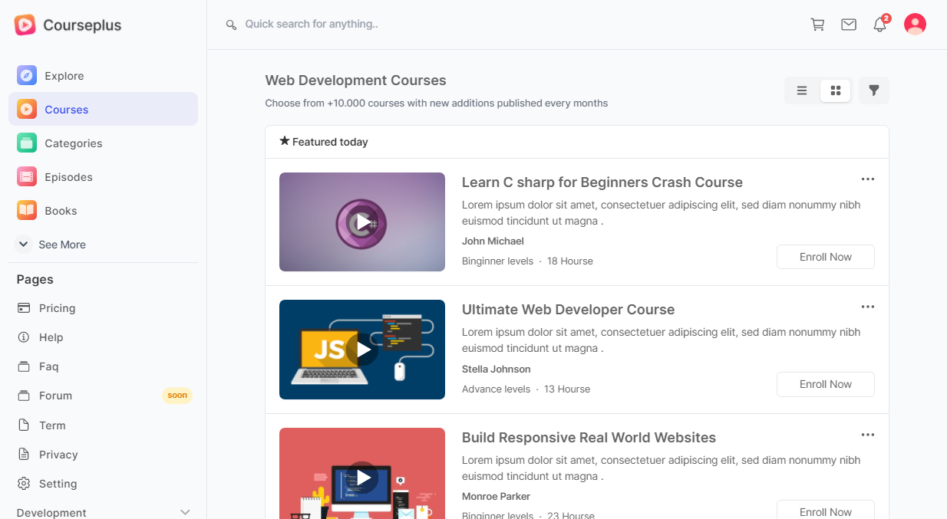
Task: Open the Explore compass icon
Action: coord(27,76)
